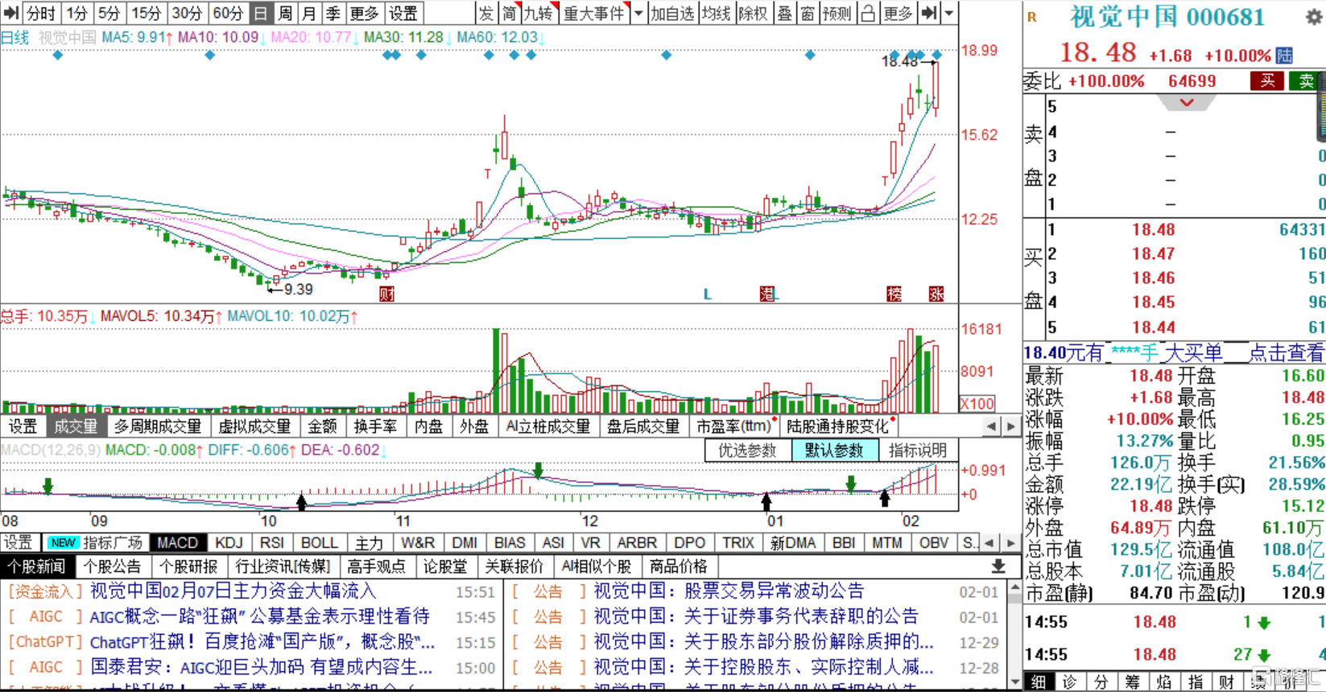The height and width of the screenshot is (692, 1326).
Task: Click the 窗 window toolbar button
Action: pos(808,13)
